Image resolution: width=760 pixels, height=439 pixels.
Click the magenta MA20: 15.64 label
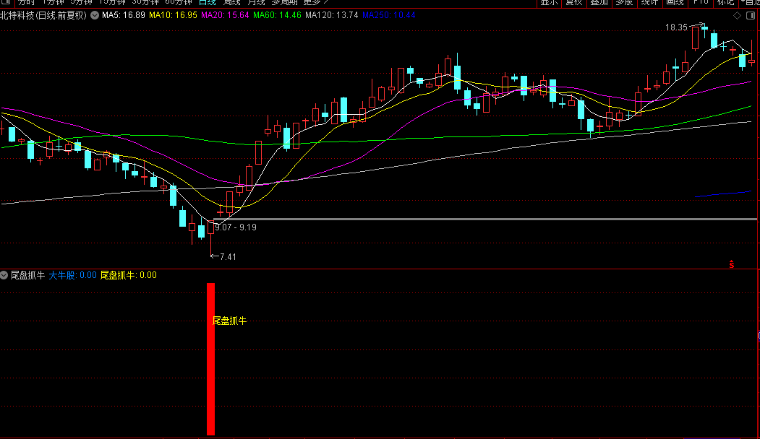pyautogui.click(x=225, y=15)
